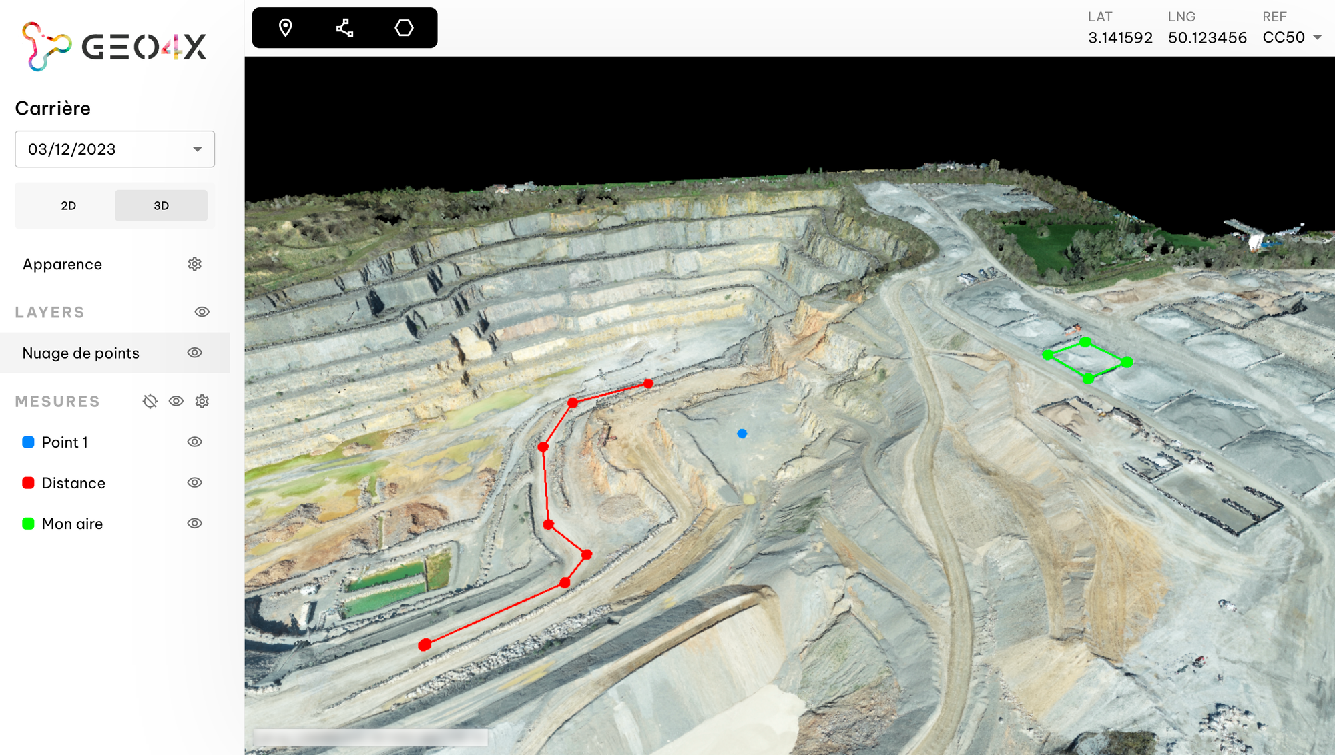Click the crossed-out sync icon beside Mesures

point(150,401)
